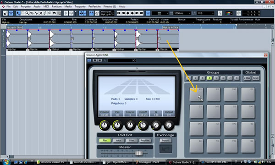275x165 pixels.
Task: Open Corel PHOTO-PAINT from taskbar
Action: coord(216,162)
